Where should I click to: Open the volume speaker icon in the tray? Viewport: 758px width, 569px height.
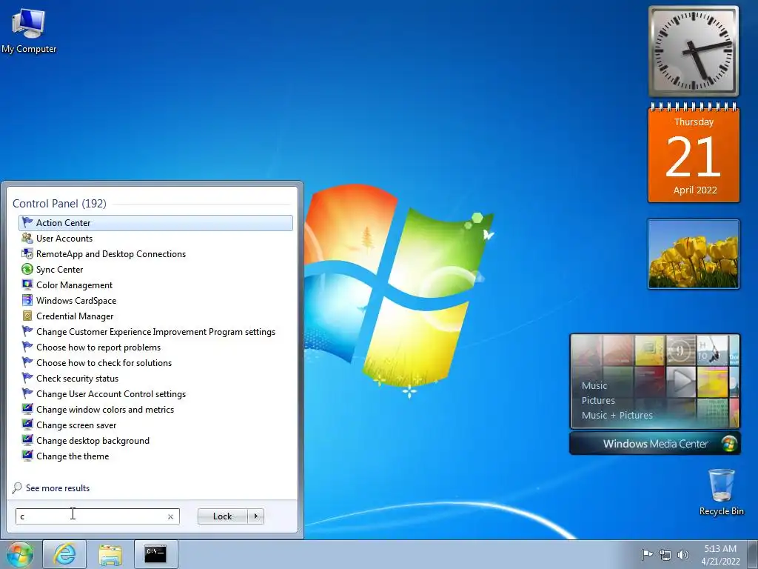[x=682, y=555]
